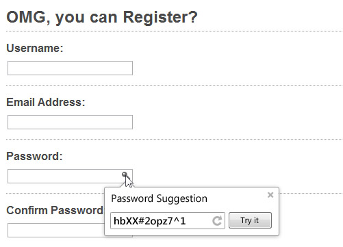The height and width of the screenshot is (247, 343).
Task: Click the Confirm Password input field
Action: [56, 231]
